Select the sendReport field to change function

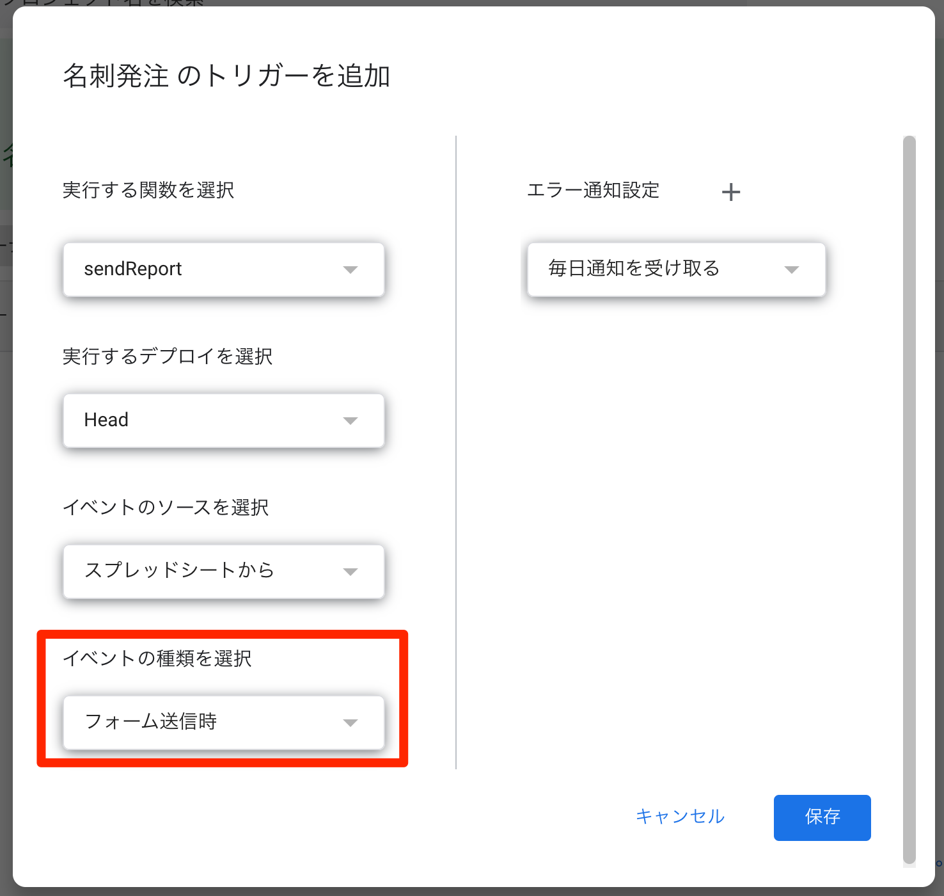[192, 269]
